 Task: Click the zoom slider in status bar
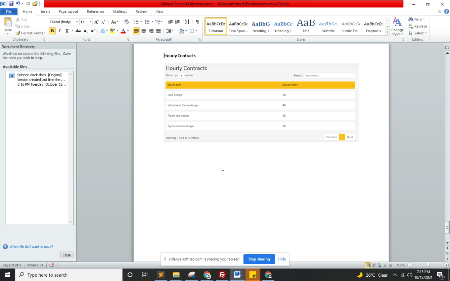[x=428, y=265]
